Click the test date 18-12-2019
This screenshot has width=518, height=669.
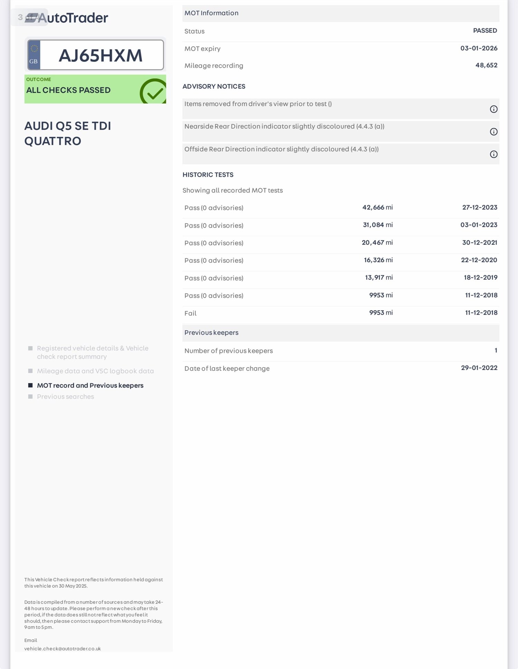pyautogui.click(x=480, y=277)
